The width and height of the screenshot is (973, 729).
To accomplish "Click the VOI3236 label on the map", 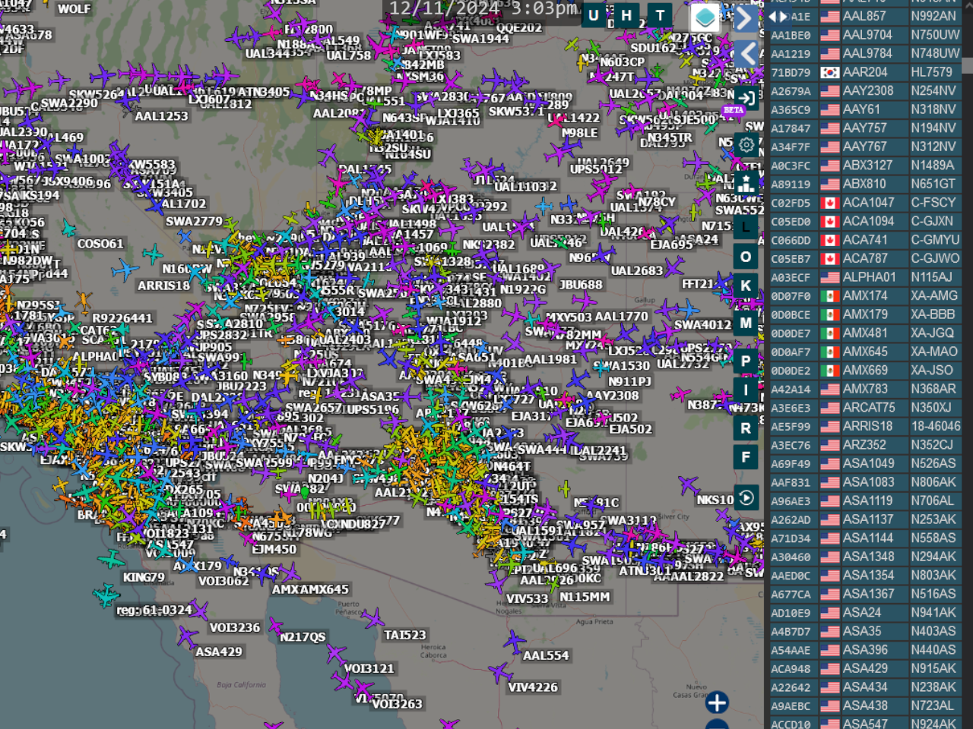I will pos(235,627).
